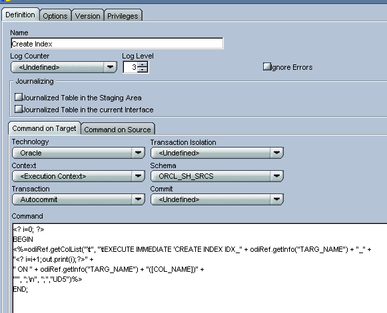This screenshot has width=387, height=313.
Task: Click the BEGIN line in Command editor
Action: pyautogui.click(x=23, y=239)
